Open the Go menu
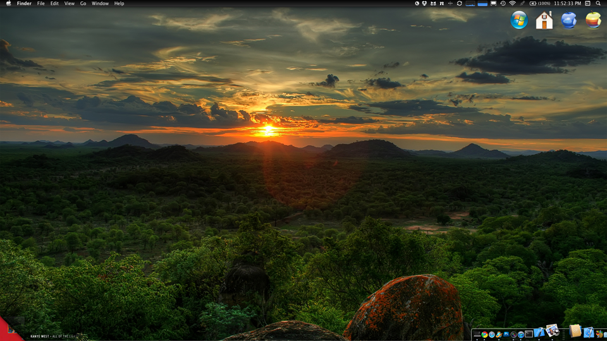Image resolution: width=607 pixels, height=341 pixels. 83,3
